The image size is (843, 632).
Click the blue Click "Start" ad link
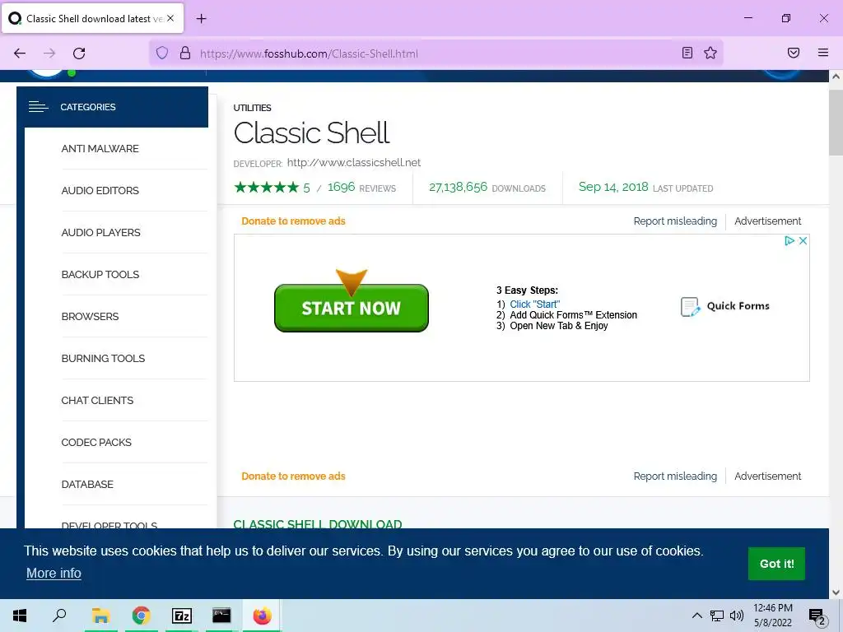click(534, 304)
